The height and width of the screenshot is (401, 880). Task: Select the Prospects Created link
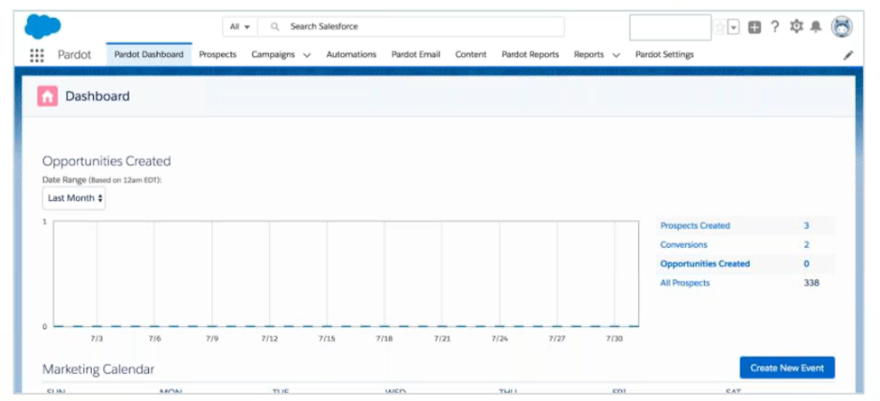click(695, 226)
